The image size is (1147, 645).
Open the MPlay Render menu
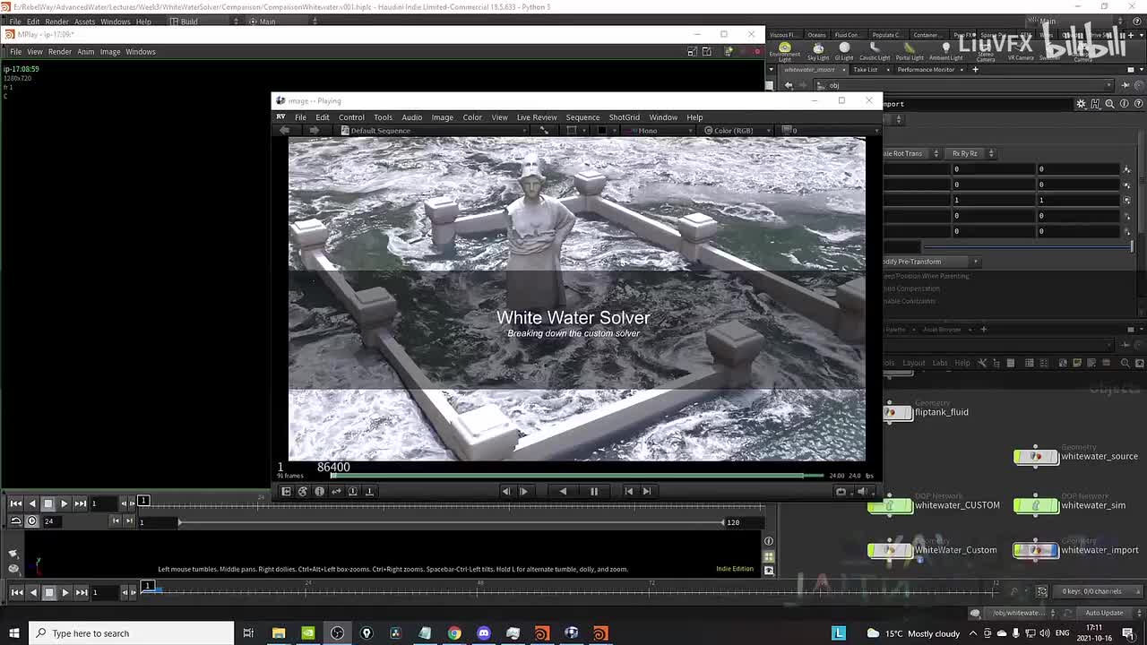pos(60,52)
